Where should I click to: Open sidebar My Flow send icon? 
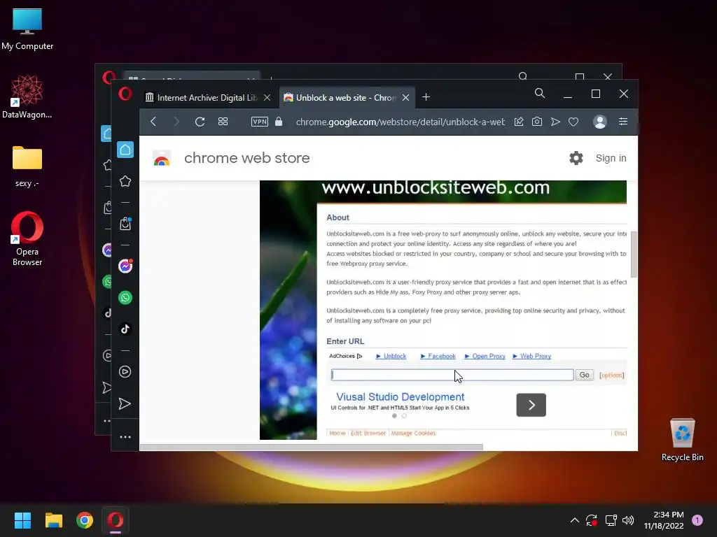[x=125, y=403]
